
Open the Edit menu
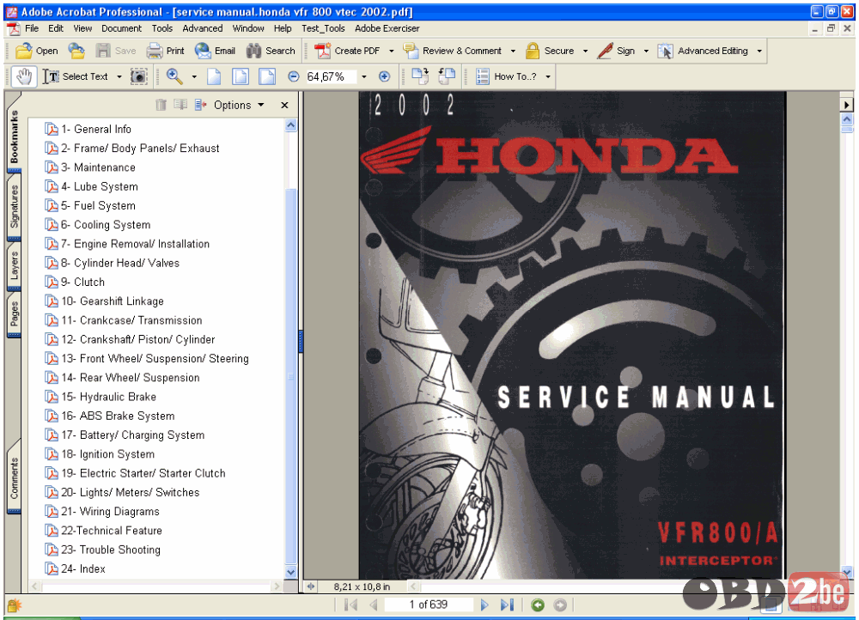click(56, 28)
